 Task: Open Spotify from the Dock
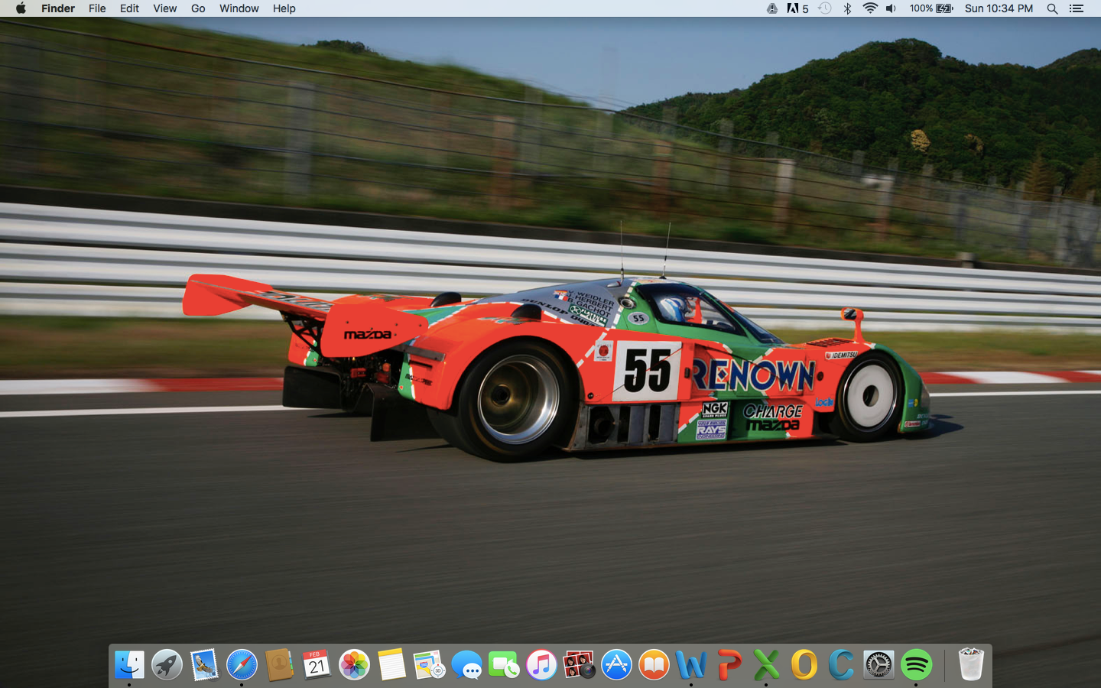[916, 665]
